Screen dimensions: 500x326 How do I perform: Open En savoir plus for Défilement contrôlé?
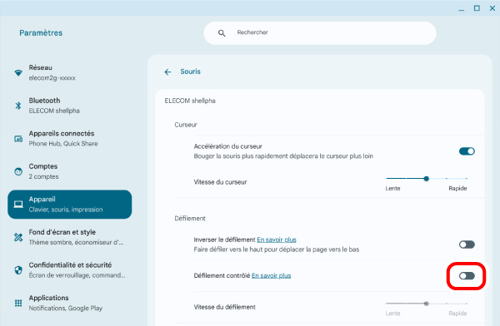[x=272, y=275]
